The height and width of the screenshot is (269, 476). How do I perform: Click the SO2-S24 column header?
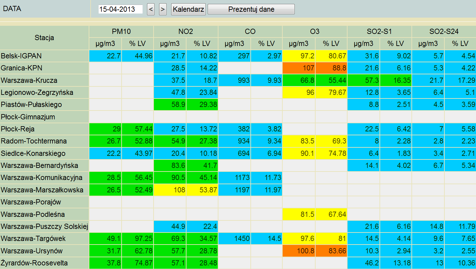444,31
